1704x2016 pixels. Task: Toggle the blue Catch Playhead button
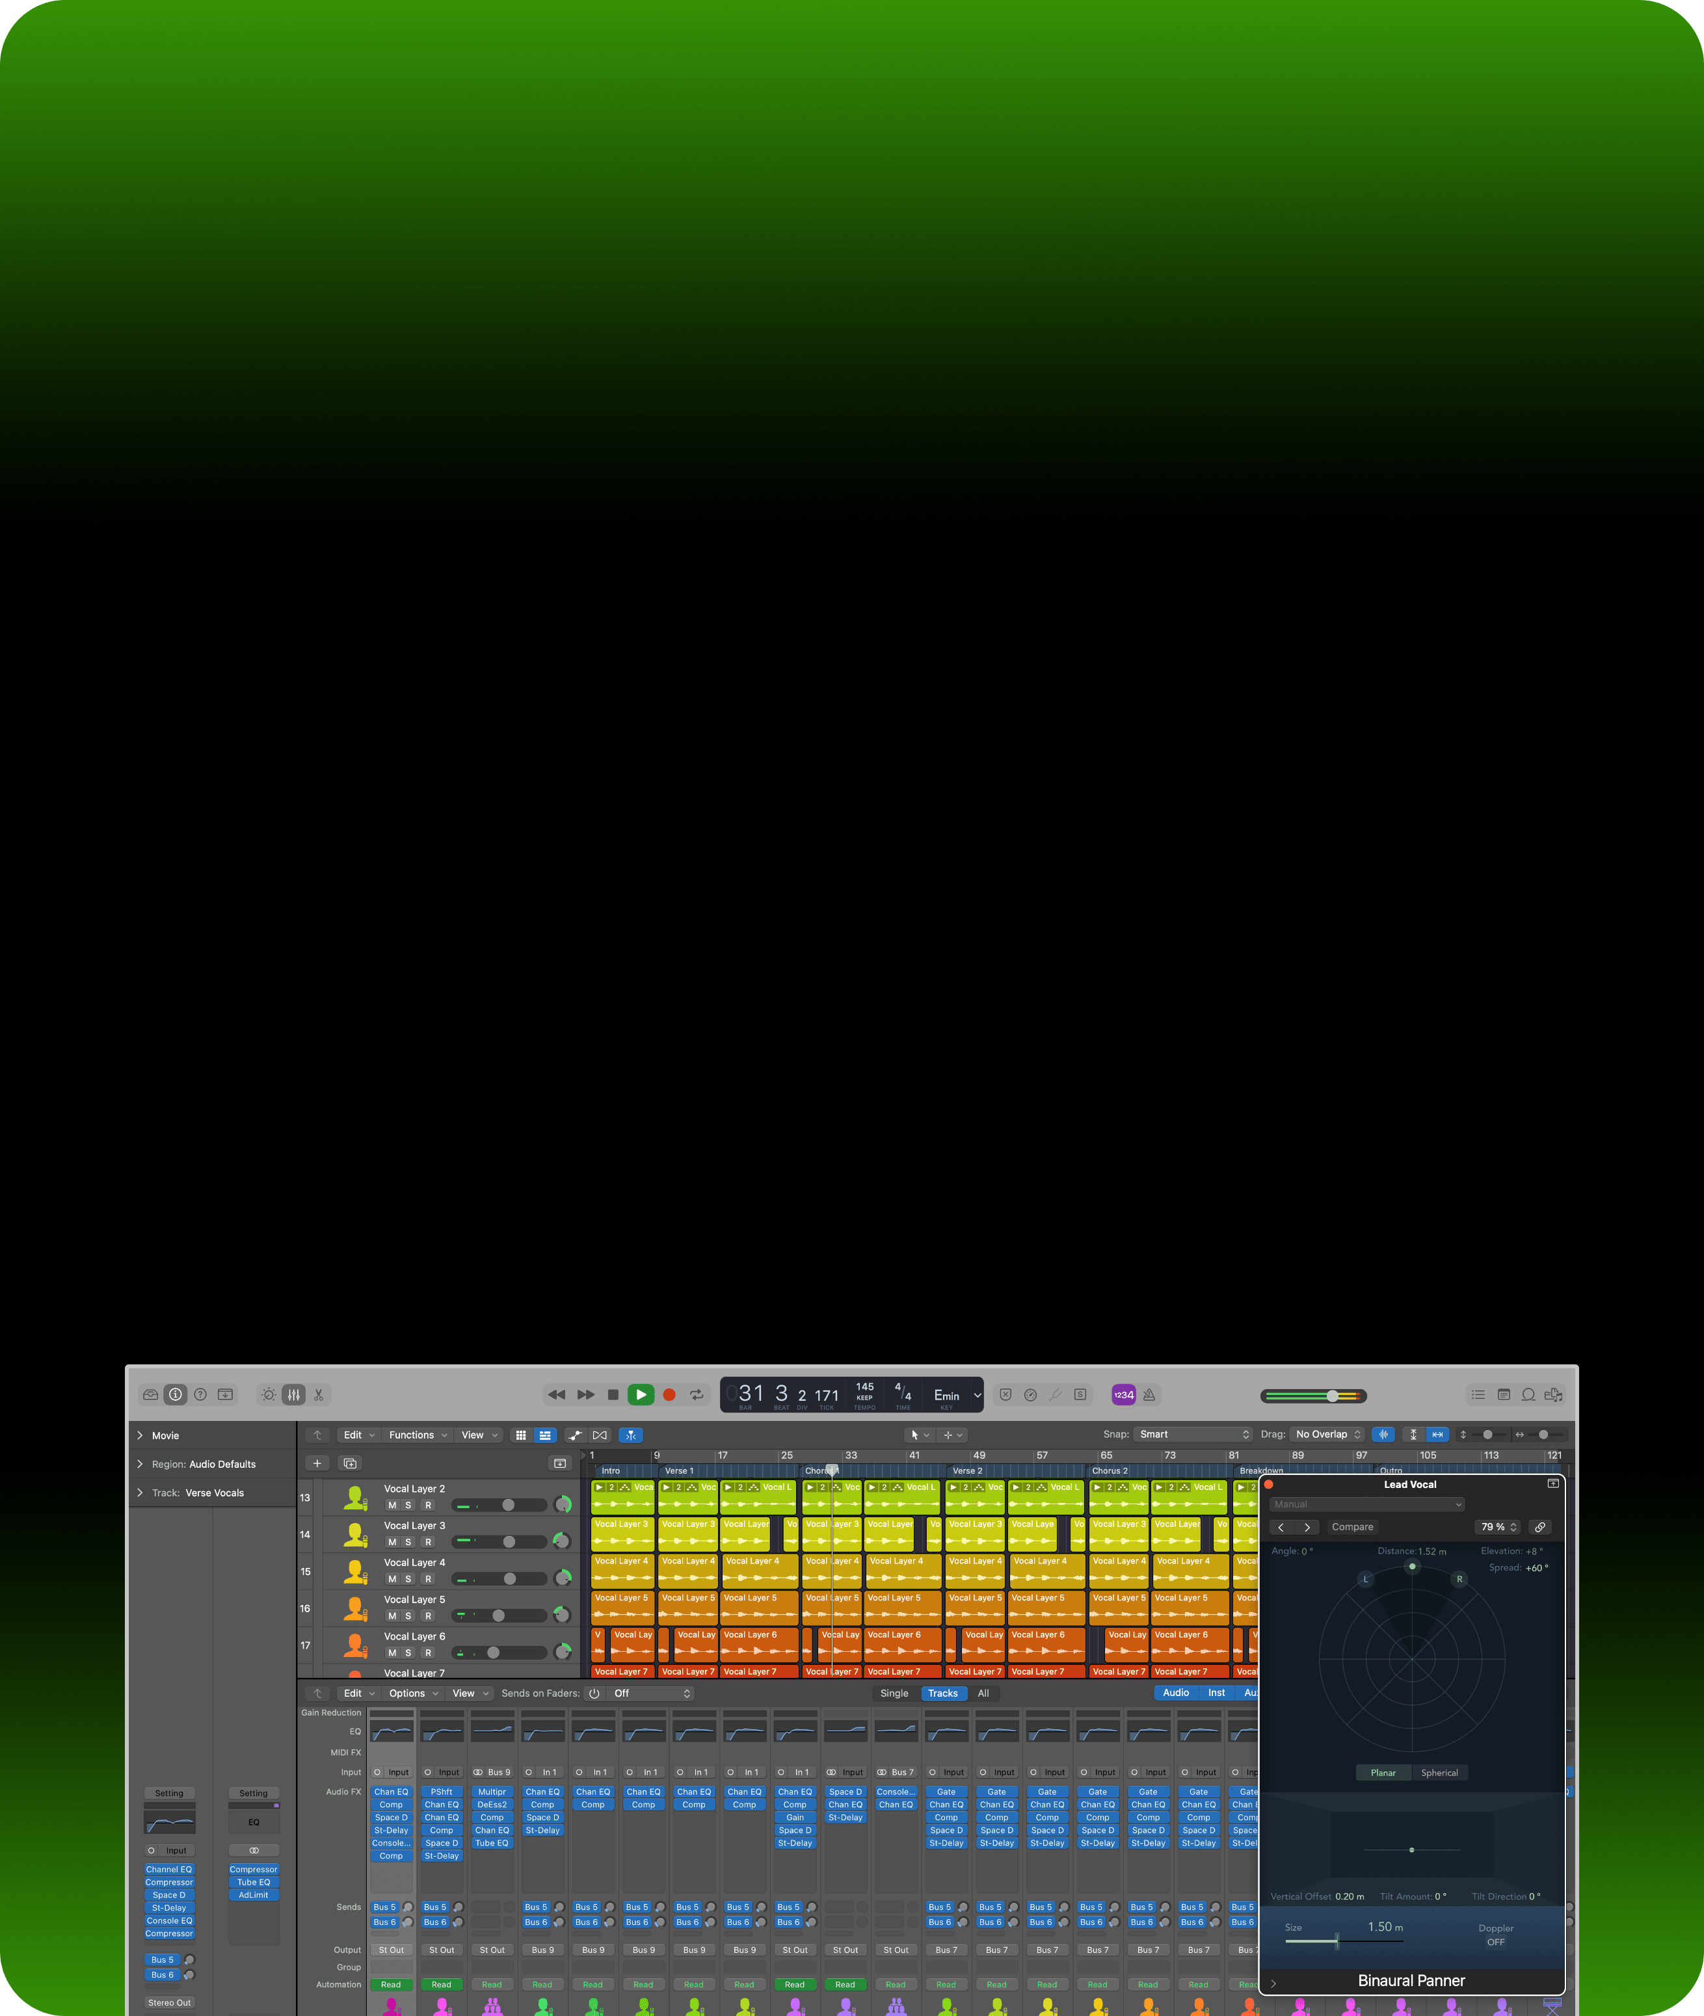pos(631,1435)
